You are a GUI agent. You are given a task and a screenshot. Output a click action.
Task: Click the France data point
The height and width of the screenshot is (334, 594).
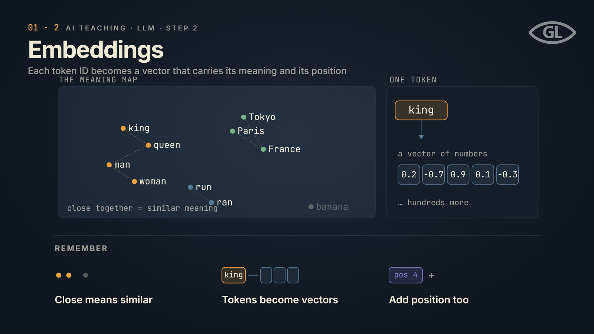pos(263,149)
